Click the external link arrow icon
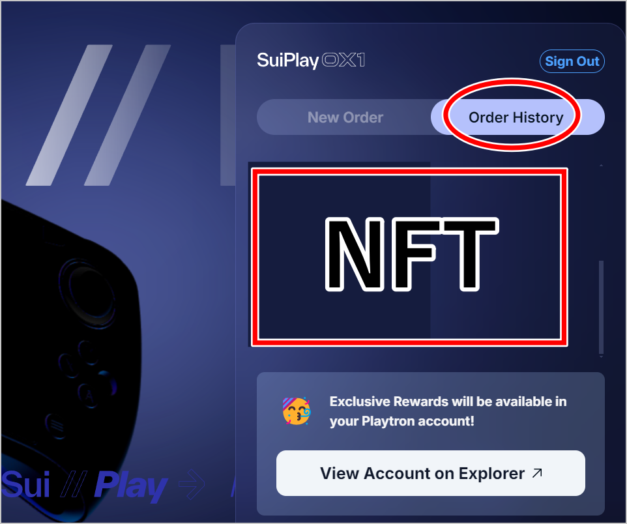Viewport: 627px width, 524px height. 537,473
